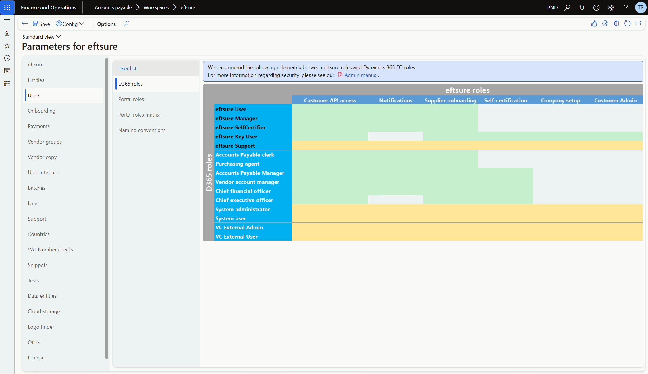Open the page in a new window icon
The width and height of the screenshot is (648, 374).
tap(639, 24)
